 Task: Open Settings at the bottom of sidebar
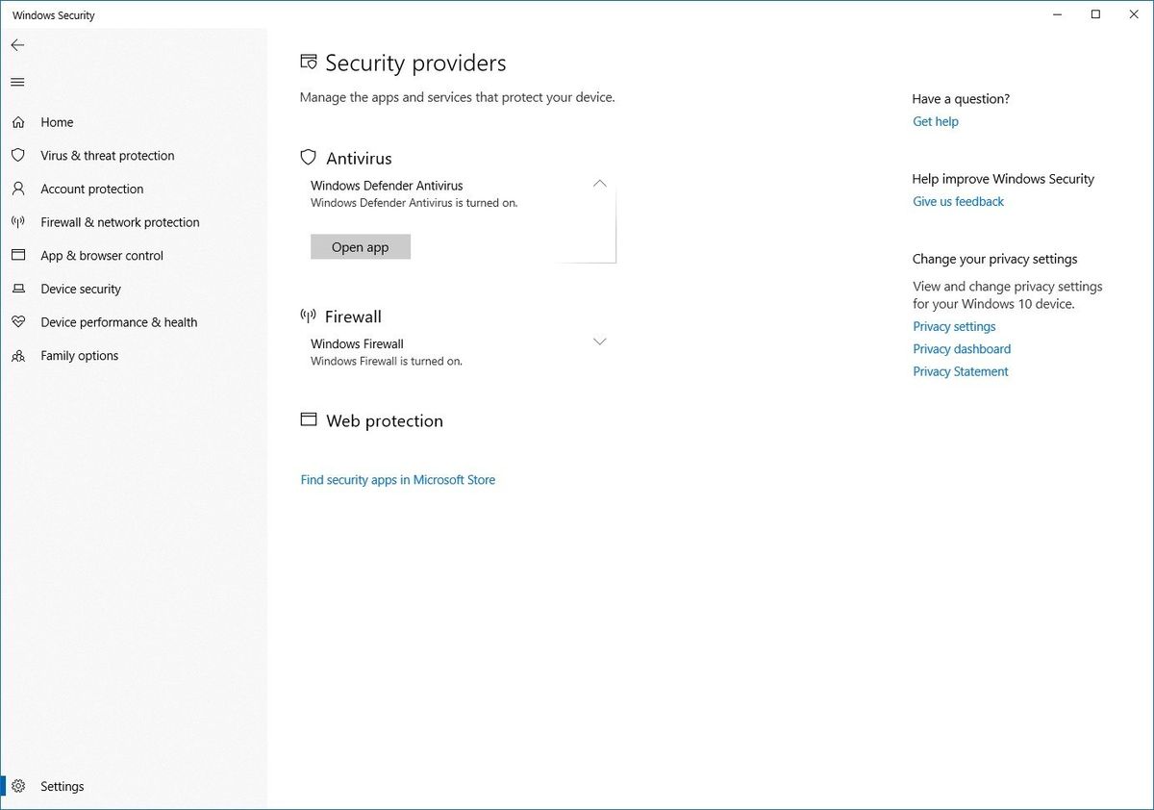click(62, 786)
